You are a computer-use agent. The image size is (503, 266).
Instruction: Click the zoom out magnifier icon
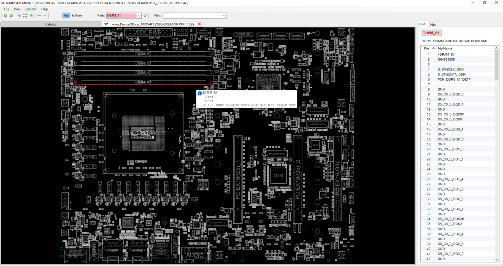pos(19,15)
